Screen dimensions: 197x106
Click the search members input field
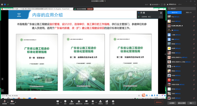pyautogui.click(x=182, y=8)
